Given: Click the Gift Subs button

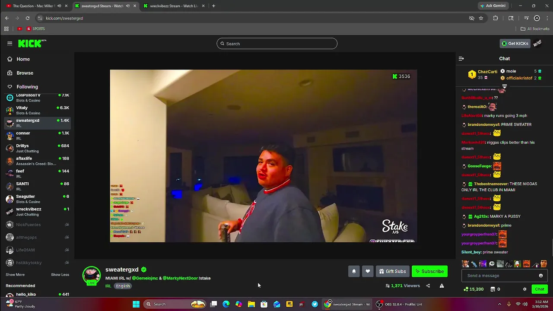Looking at the screenshot, I should click(392, 271).
